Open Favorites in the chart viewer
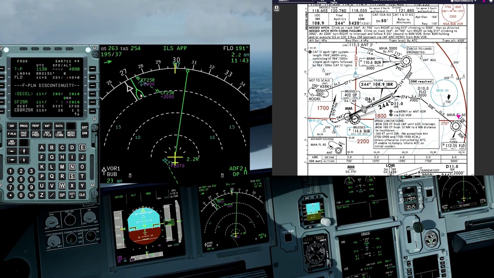 click(x=322, y=2)
